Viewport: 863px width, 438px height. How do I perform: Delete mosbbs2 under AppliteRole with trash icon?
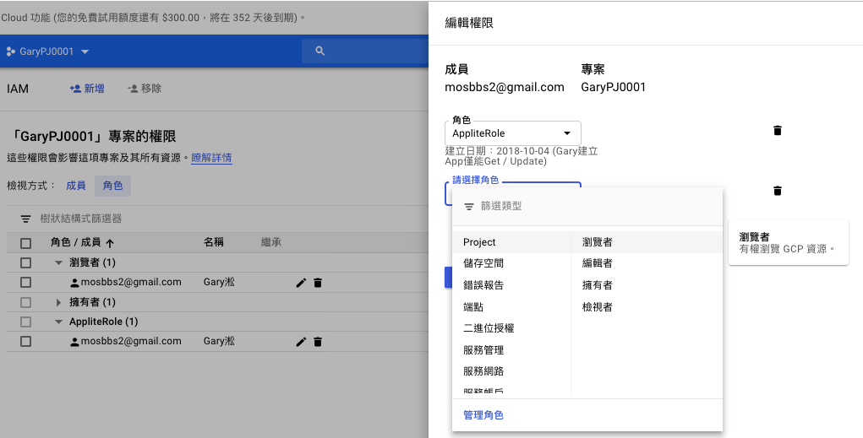click(x=318, y=342)
